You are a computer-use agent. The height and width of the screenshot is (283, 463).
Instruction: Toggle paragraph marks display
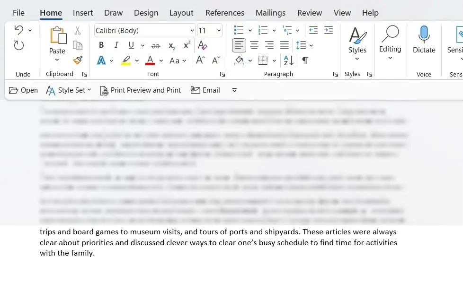pyautogui.click(x=305, y=60)
